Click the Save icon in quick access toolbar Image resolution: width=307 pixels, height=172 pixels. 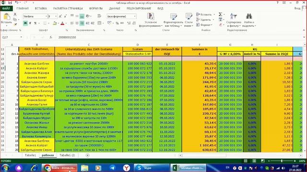(x=10, y=3)
